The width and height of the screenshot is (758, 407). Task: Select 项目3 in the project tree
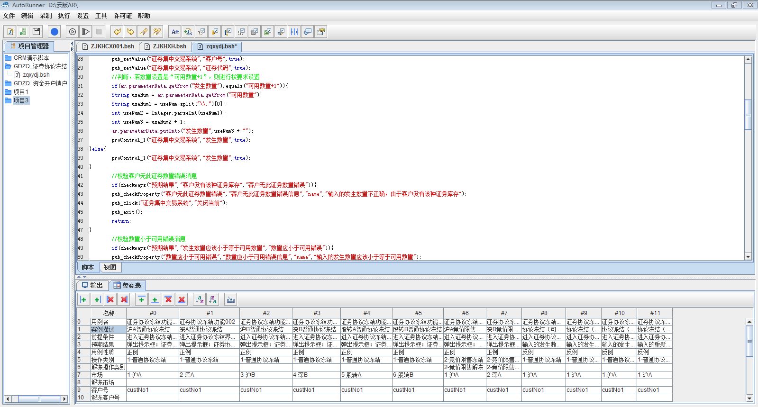click(17, 100)
